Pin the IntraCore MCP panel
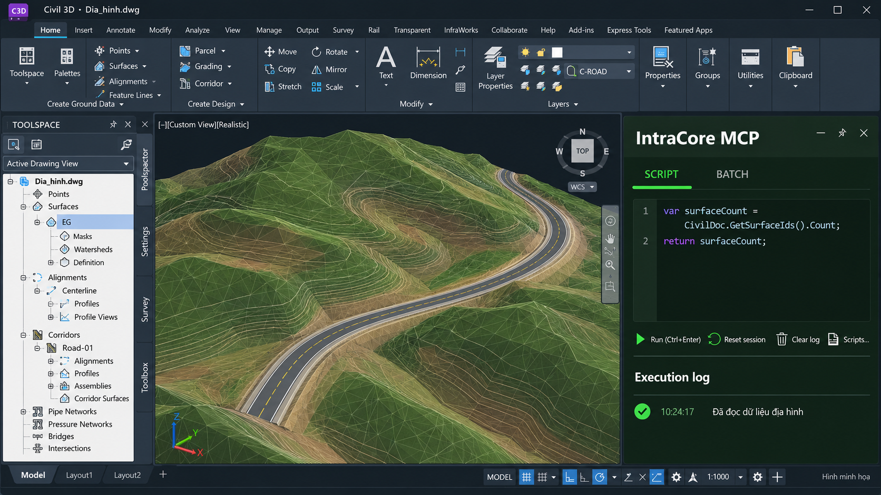The image size is (881, 495). (842, 133)
